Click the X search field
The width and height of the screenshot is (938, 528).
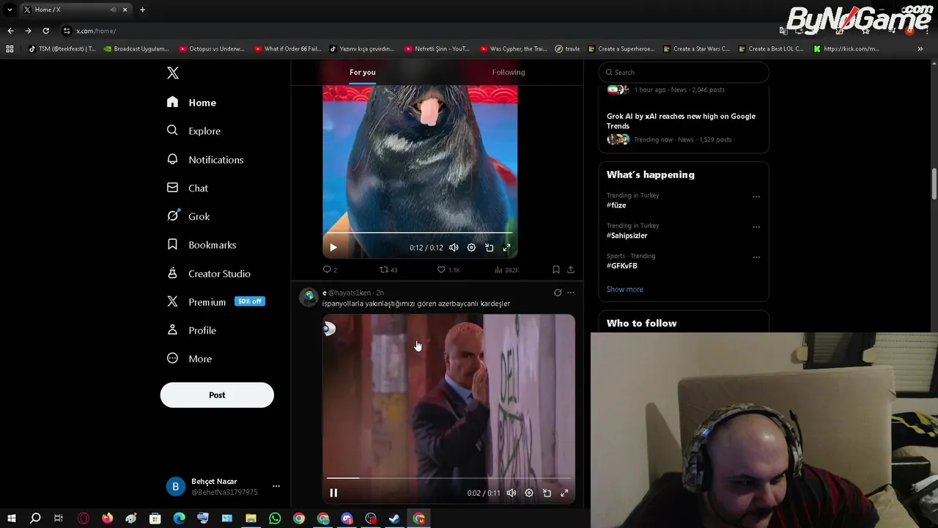coord(684,72)
